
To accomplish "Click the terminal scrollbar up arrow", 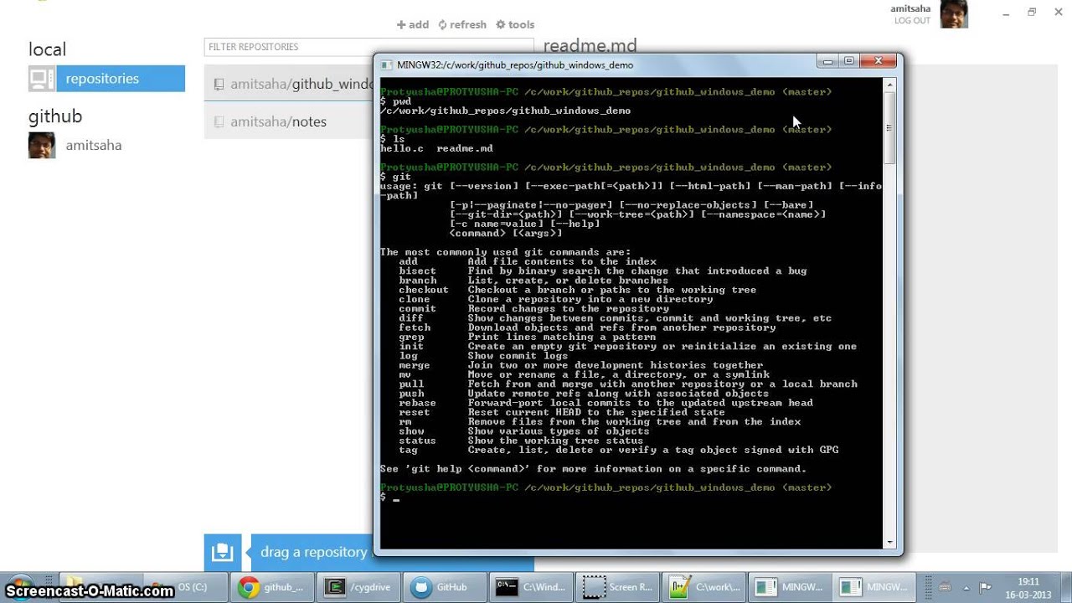I will point(889,85).
